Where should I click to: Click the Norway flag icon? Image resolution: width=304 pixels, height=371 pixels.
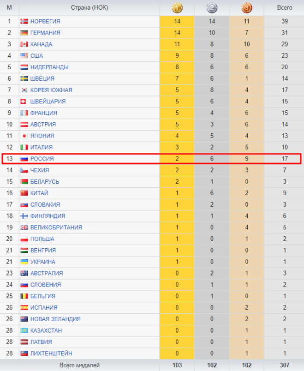[24, 21]
